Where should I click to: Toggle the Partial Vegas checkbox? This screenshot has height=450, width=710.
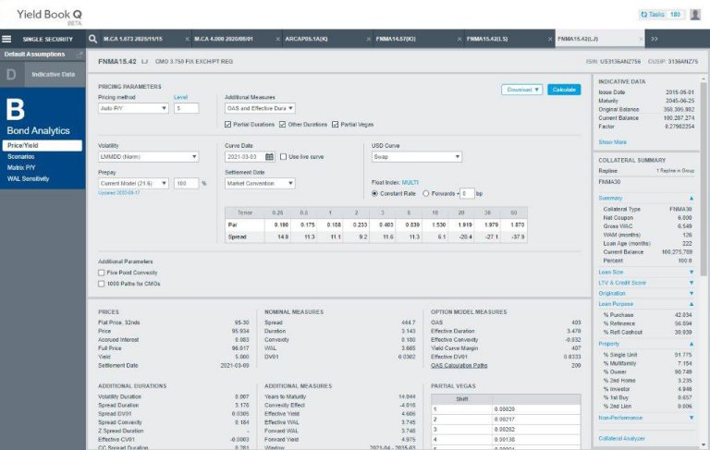(335, 124)
